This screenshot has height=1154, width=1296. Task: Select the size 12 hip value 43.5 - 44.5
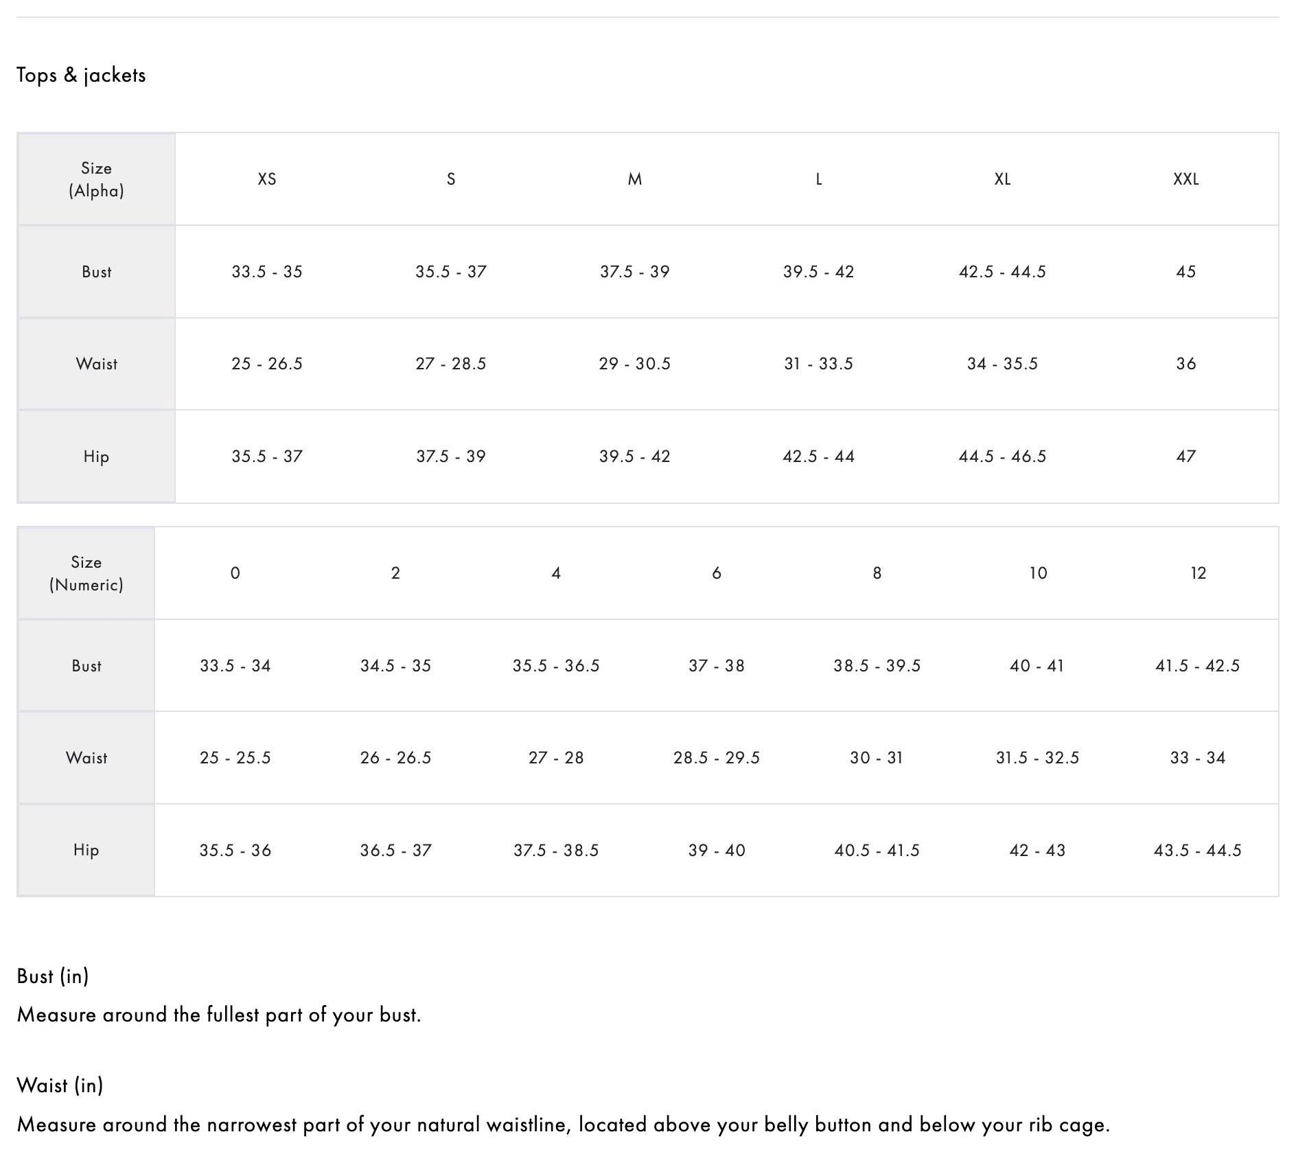tap(1198, 851)
